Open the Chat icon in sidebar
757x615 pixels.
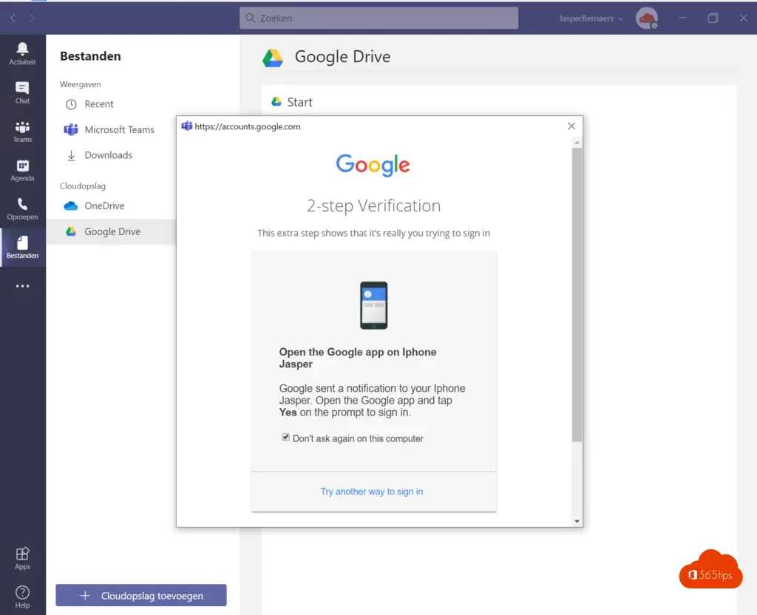point(22,88)
